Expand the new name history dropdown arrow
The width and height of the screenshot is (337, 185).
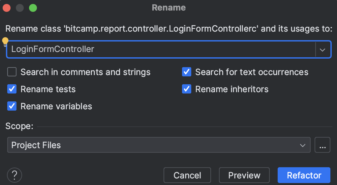tap(322, 50)
